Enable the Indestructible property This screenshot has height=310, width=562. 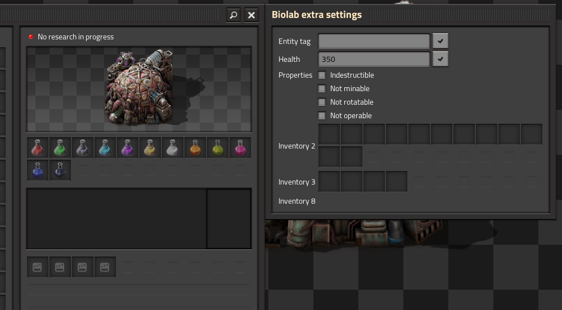(322, 75)
